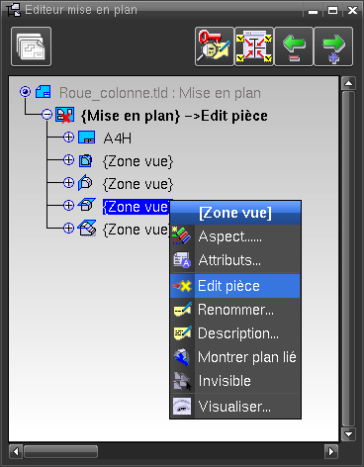Click the vertical scrollbar down arrow

tap(348, 434)
